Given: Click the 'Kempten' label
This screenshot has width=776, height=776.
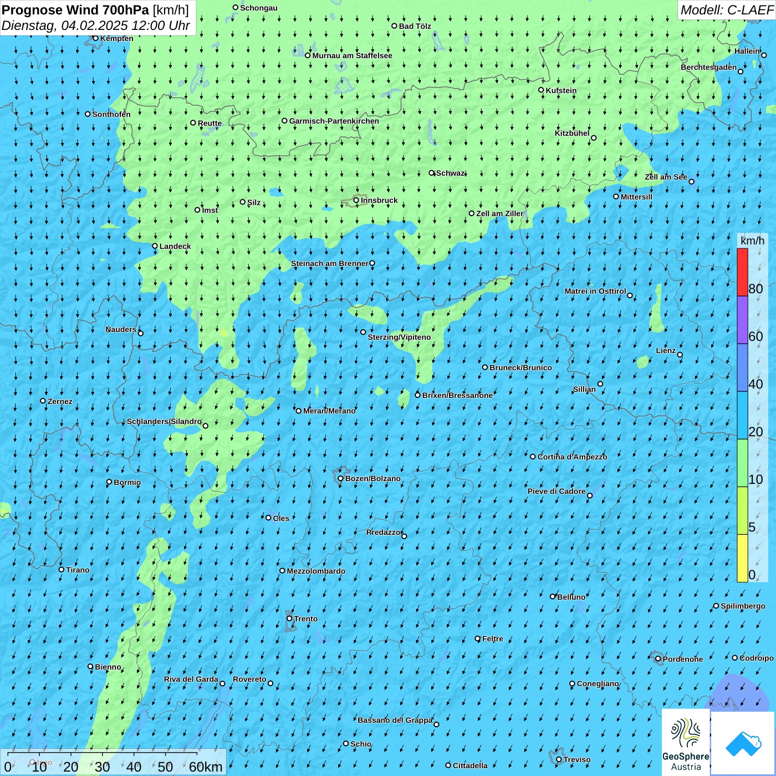Looking at the screenshot, I should click(x=117, y=38).
